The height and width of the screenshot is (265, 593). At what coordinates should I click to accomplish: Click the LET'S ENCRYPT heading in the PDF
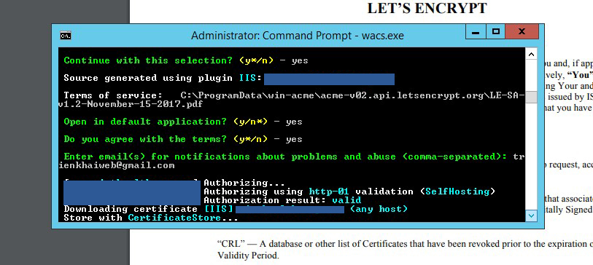point(427,8)
